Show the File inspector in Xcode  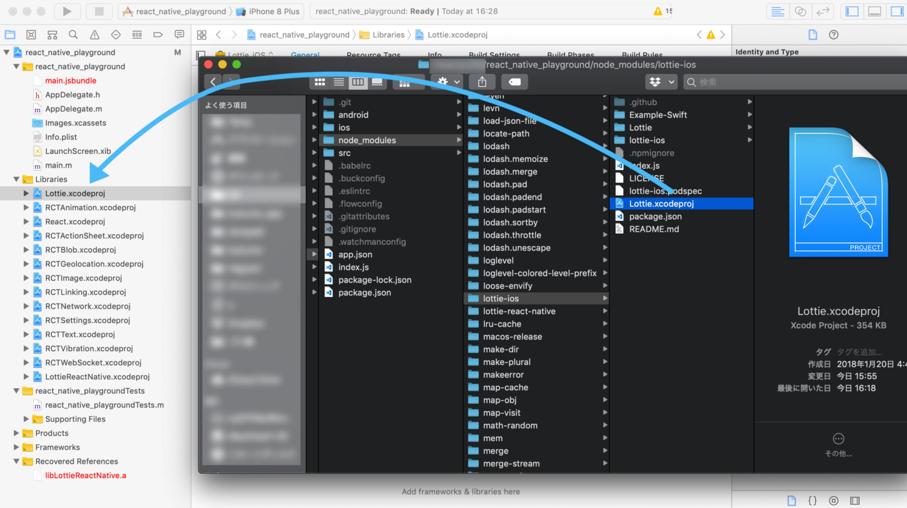(x=813, y=35)
